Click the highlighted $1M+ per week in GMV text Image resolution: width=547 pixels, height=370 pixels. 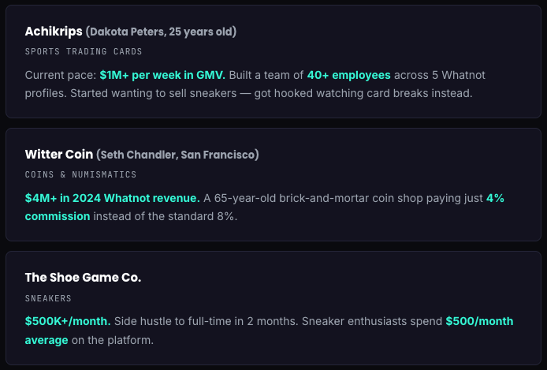[162, 75]
